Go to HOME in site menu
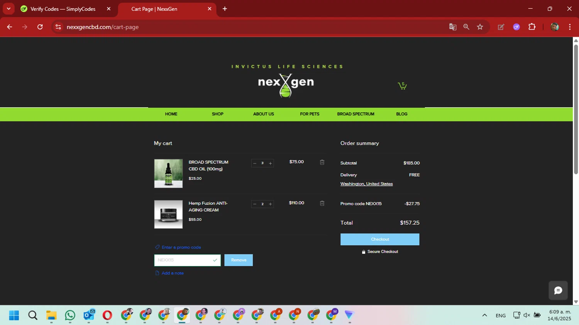The height and width of the screenshot is (325, 579). tap(171, 114)
